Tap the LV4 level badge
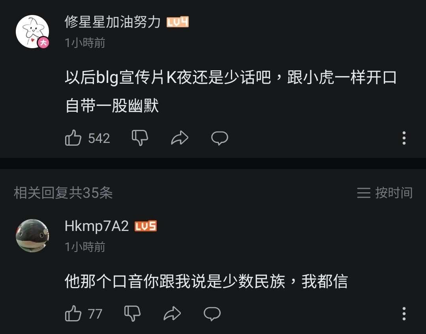The width and height of the screenshot is (426, 334). [178, 22]
